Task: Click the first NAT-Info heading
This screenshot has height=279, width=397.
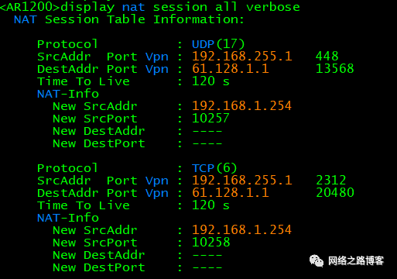Action: pyautogui.click(x=68, y=94)
